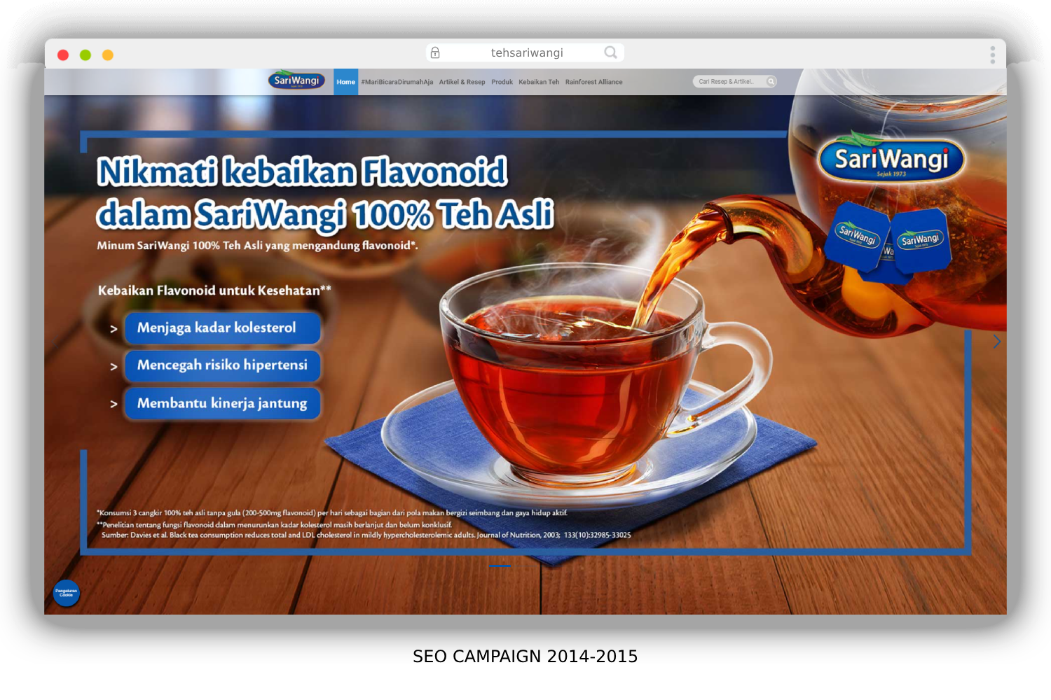
Task: Open the Rainforest Alliance page
Action: (x=594, y=82)
